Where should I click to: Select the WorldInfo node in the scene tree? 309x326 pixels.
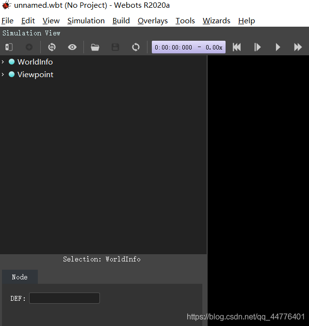(35, 62)
